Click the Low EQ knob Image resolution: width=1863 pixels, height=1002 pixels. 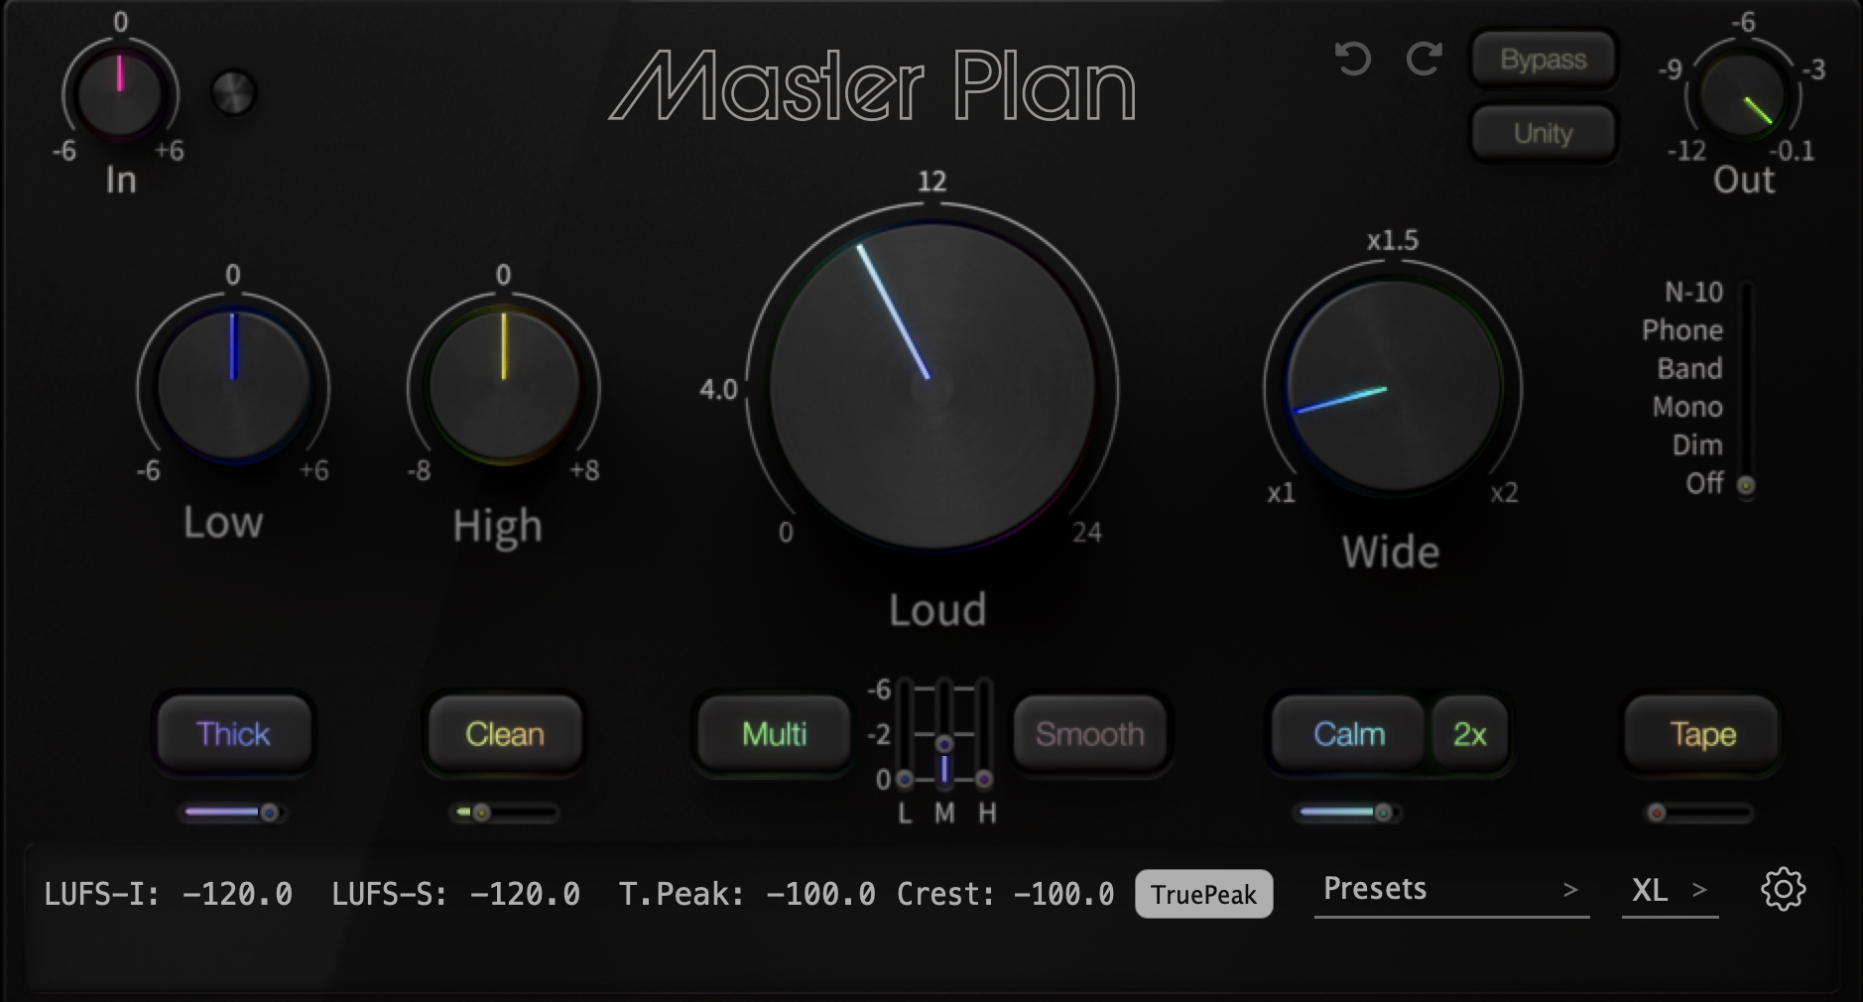233,387
